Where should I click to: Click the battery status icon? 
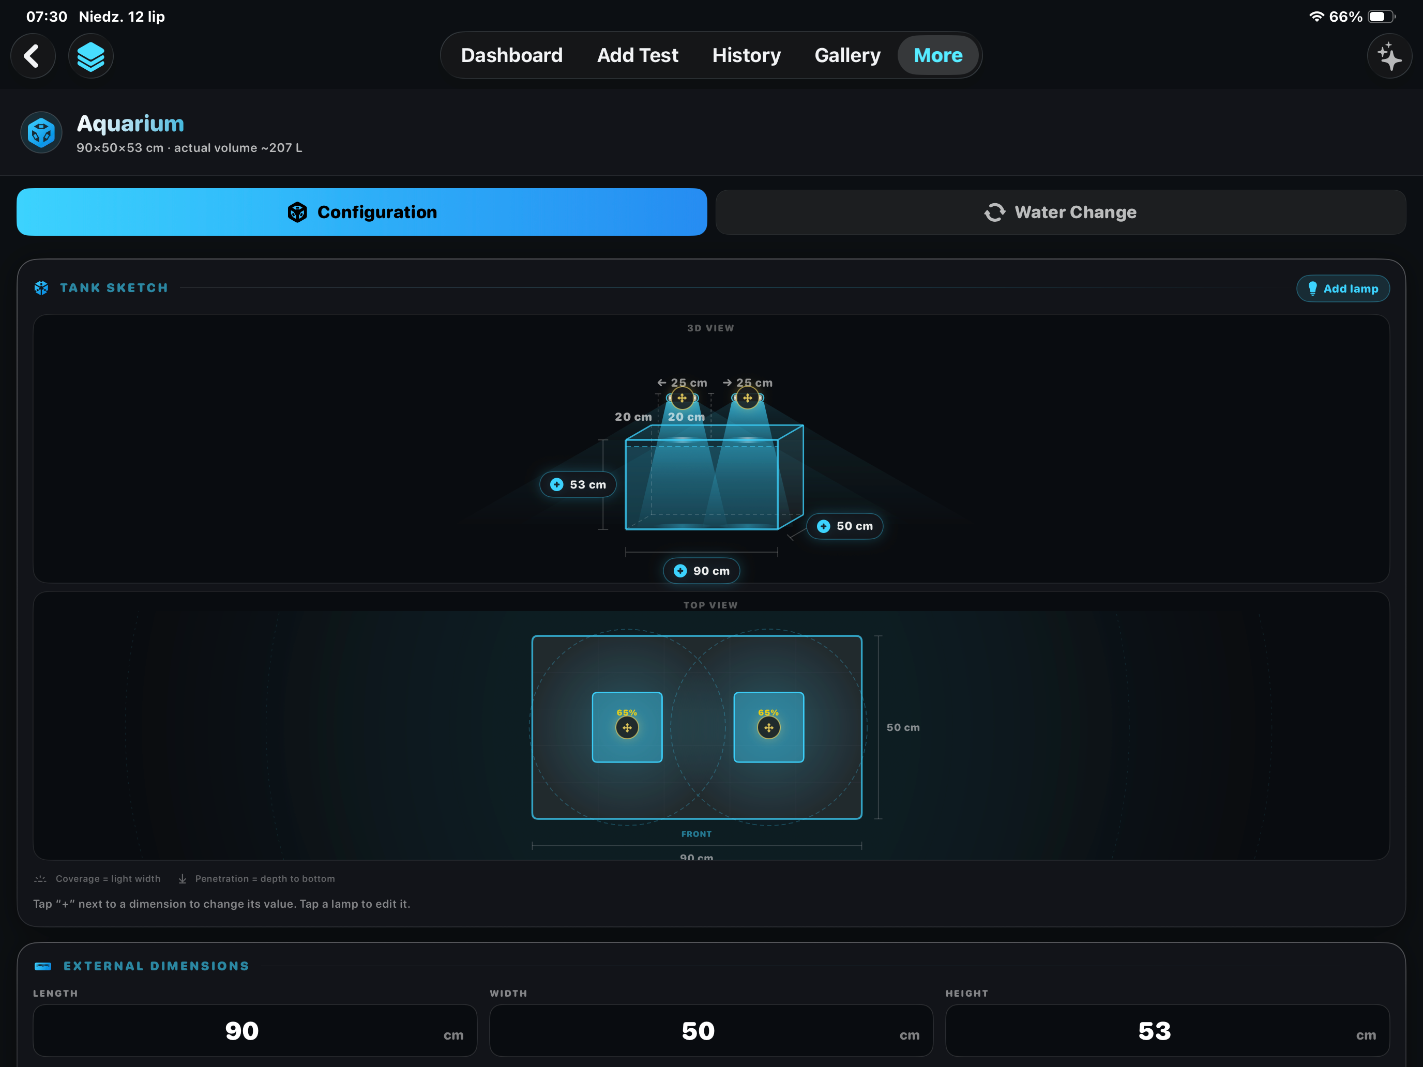click(1381, 17)
